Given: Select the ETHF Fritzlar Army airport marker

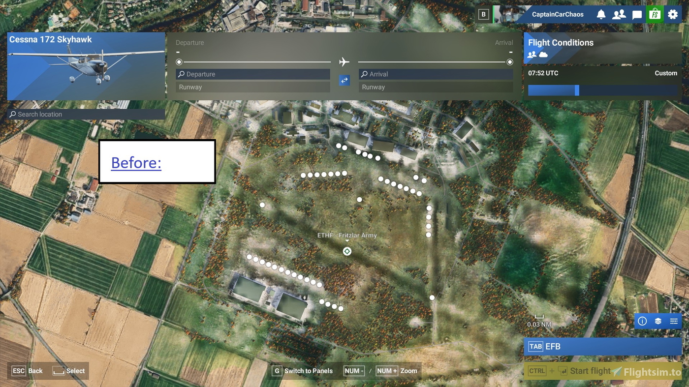Looking at the screenshot, I should point(347,251).
